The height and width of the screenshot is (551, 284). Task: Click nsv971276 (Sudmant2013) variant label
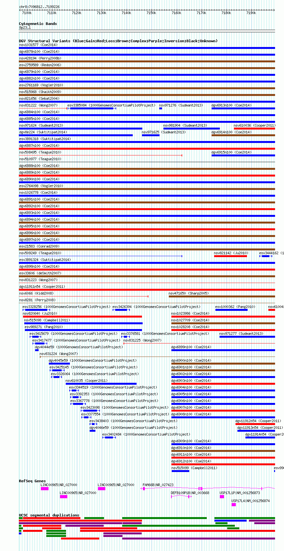click(x=181, y=105)
